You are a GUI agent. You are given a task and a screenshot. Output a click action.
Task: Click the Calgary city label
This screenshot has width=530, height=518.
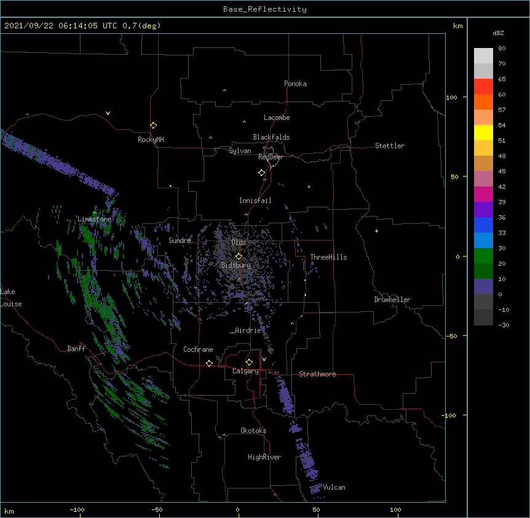click(245, 371)
